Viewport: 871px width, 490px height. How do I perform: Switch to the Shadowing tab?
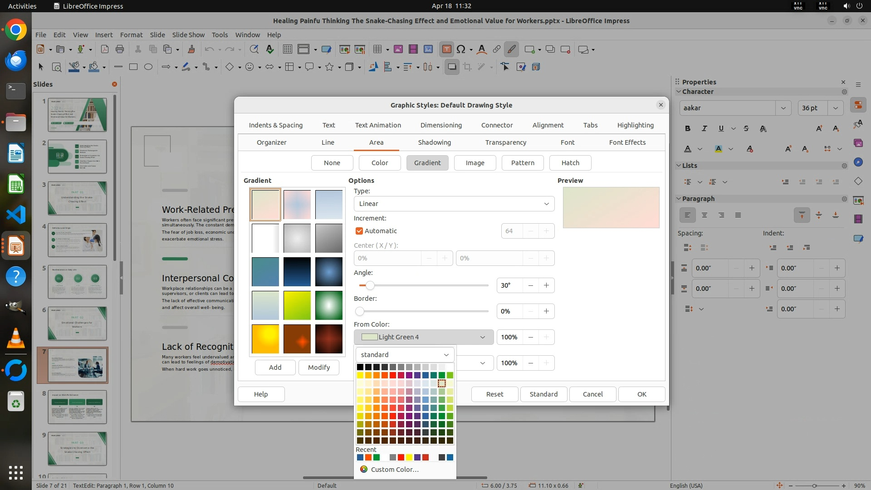(x=434, y=142)
